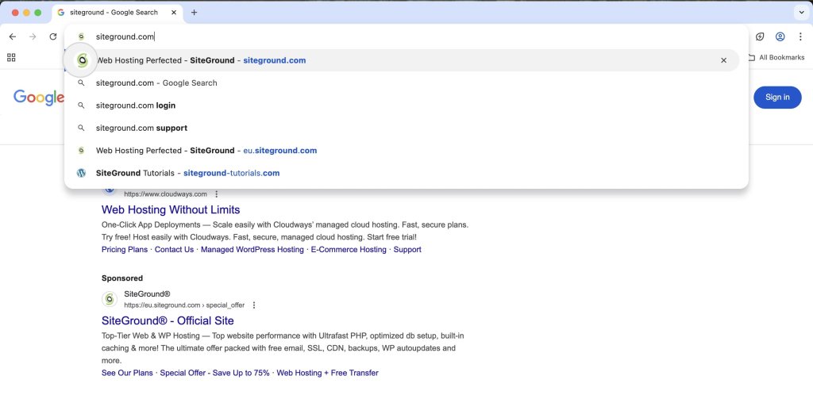
Task: Click the 'Sponsored' label above SiteGround ad
Action: click(x=122, y=278)
